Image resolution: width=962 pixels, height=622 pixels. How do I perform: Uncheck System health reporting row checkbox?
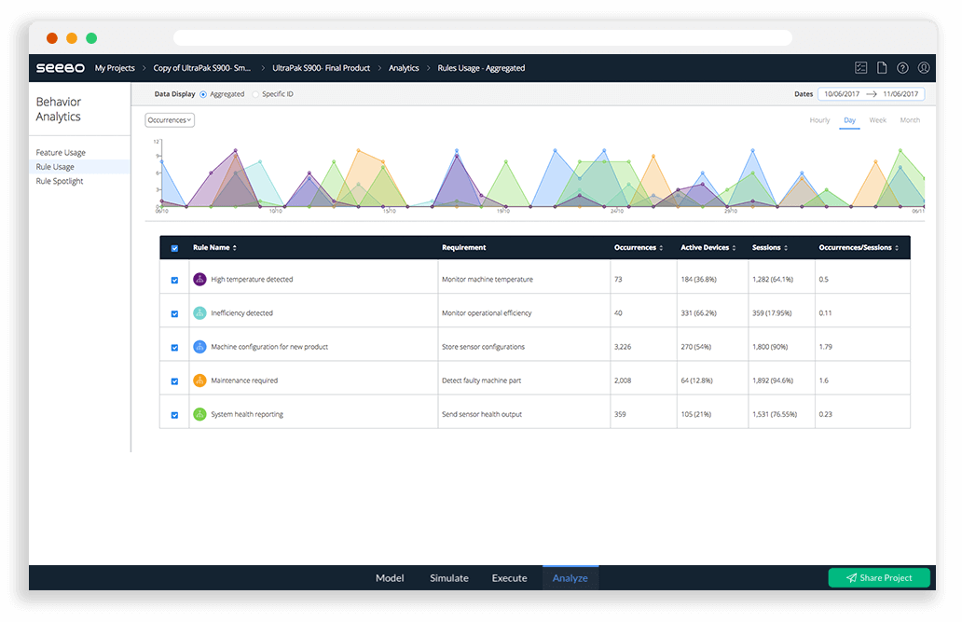coord(175,415)
